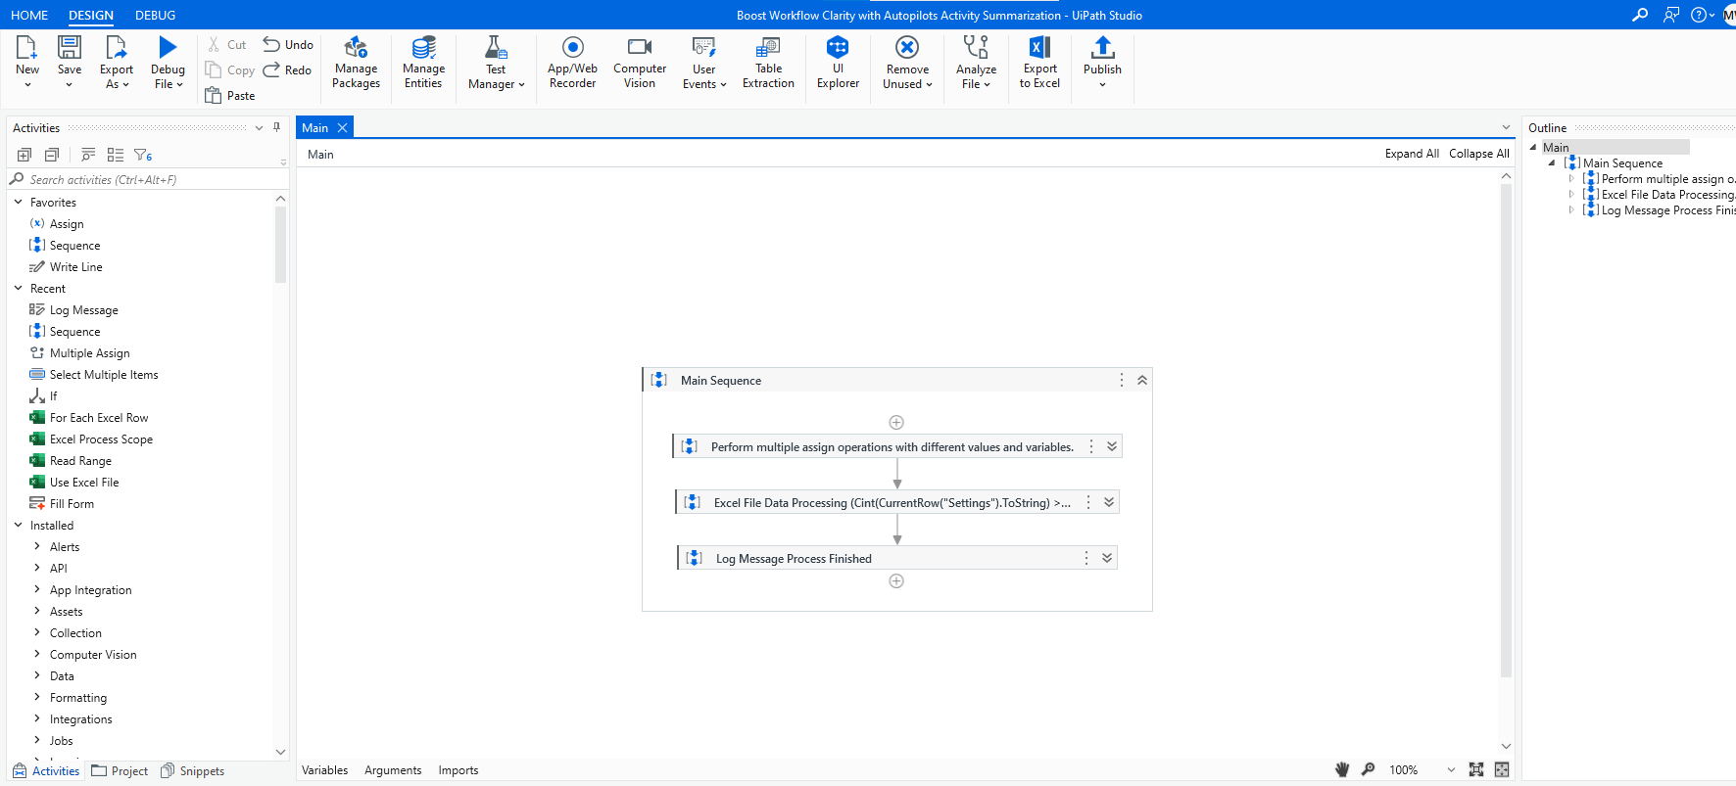
Task: Save the project with Save icon
Action: tap(70, 47)
